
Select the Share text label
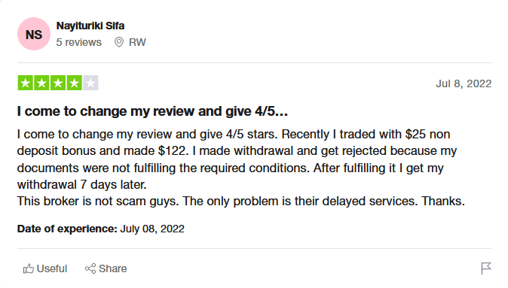tap(113, 268)
